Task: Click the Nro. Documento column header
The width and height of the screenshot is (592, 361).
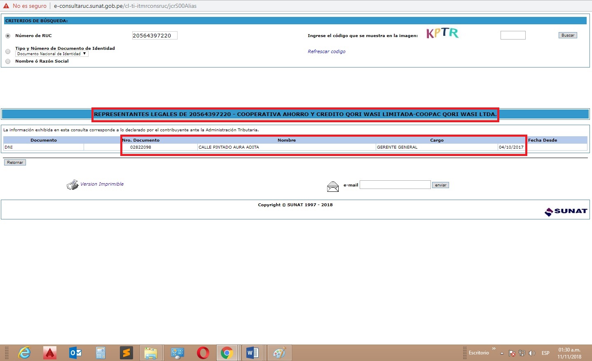Action: click(140, 140)
